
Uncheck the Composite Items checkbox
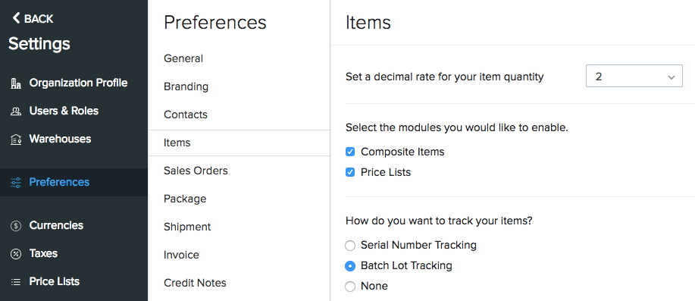[x=350, y=152]
